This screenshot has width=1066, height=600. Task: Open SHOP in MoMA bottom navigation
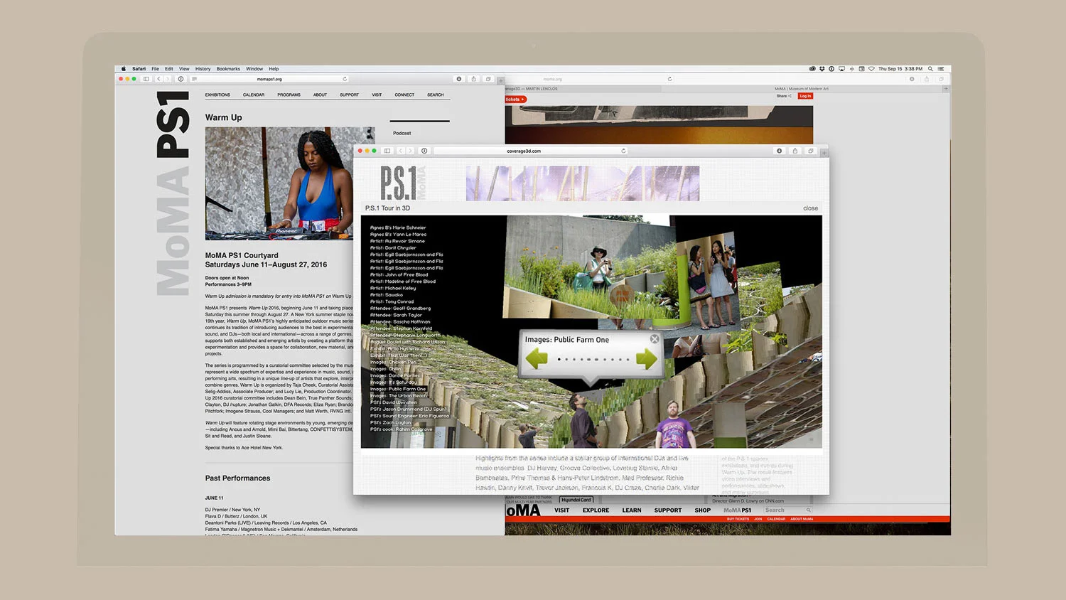click(703, 510)
